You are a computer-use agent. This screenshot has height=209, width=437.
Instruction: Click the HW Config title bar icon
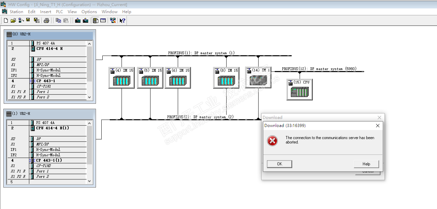coord(3,4)
